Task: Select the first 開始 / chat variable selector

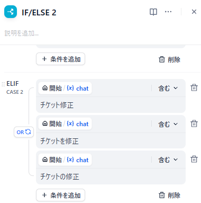Action: tap(65, 88)
